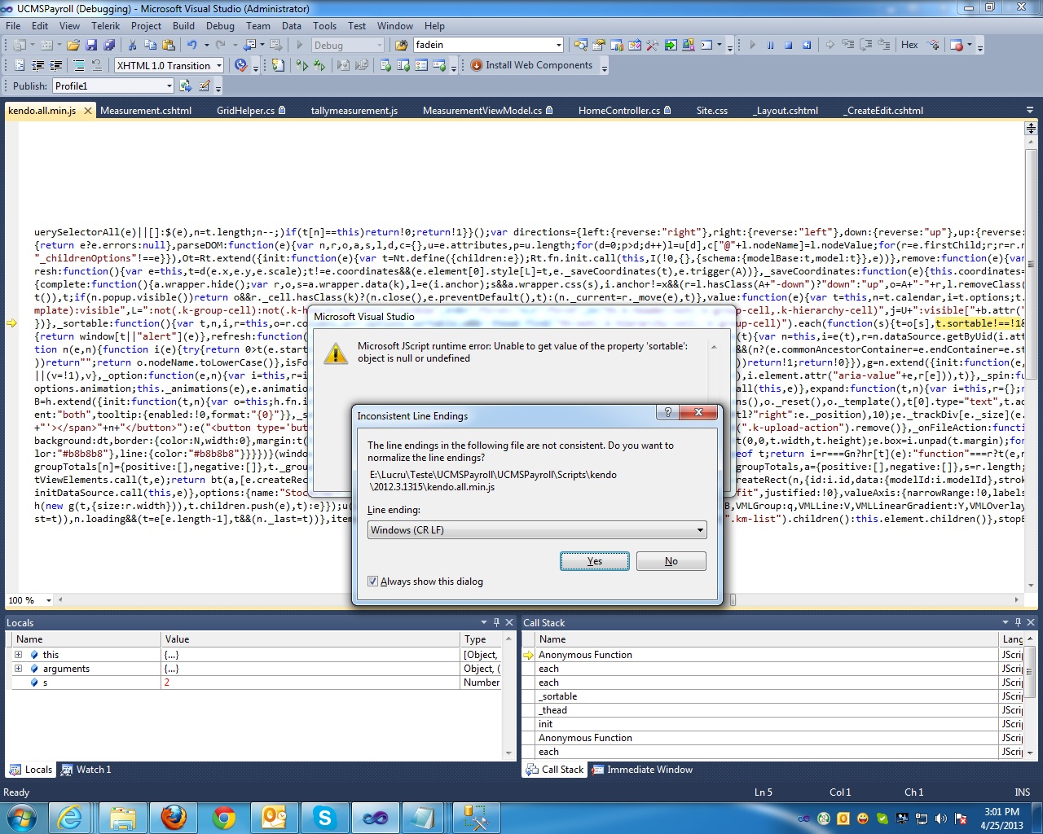Click the Properties Window toolbar icon
The height and width of the screenshot is (834, 1043).
click(x=599, y=46)
